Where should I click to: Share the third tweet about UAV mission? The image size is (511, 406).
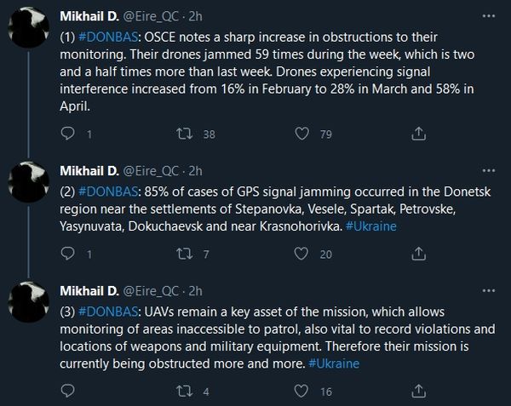coord(417,392)
